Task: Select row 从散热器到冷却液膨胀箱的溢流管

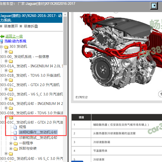Action: (117, 133)
